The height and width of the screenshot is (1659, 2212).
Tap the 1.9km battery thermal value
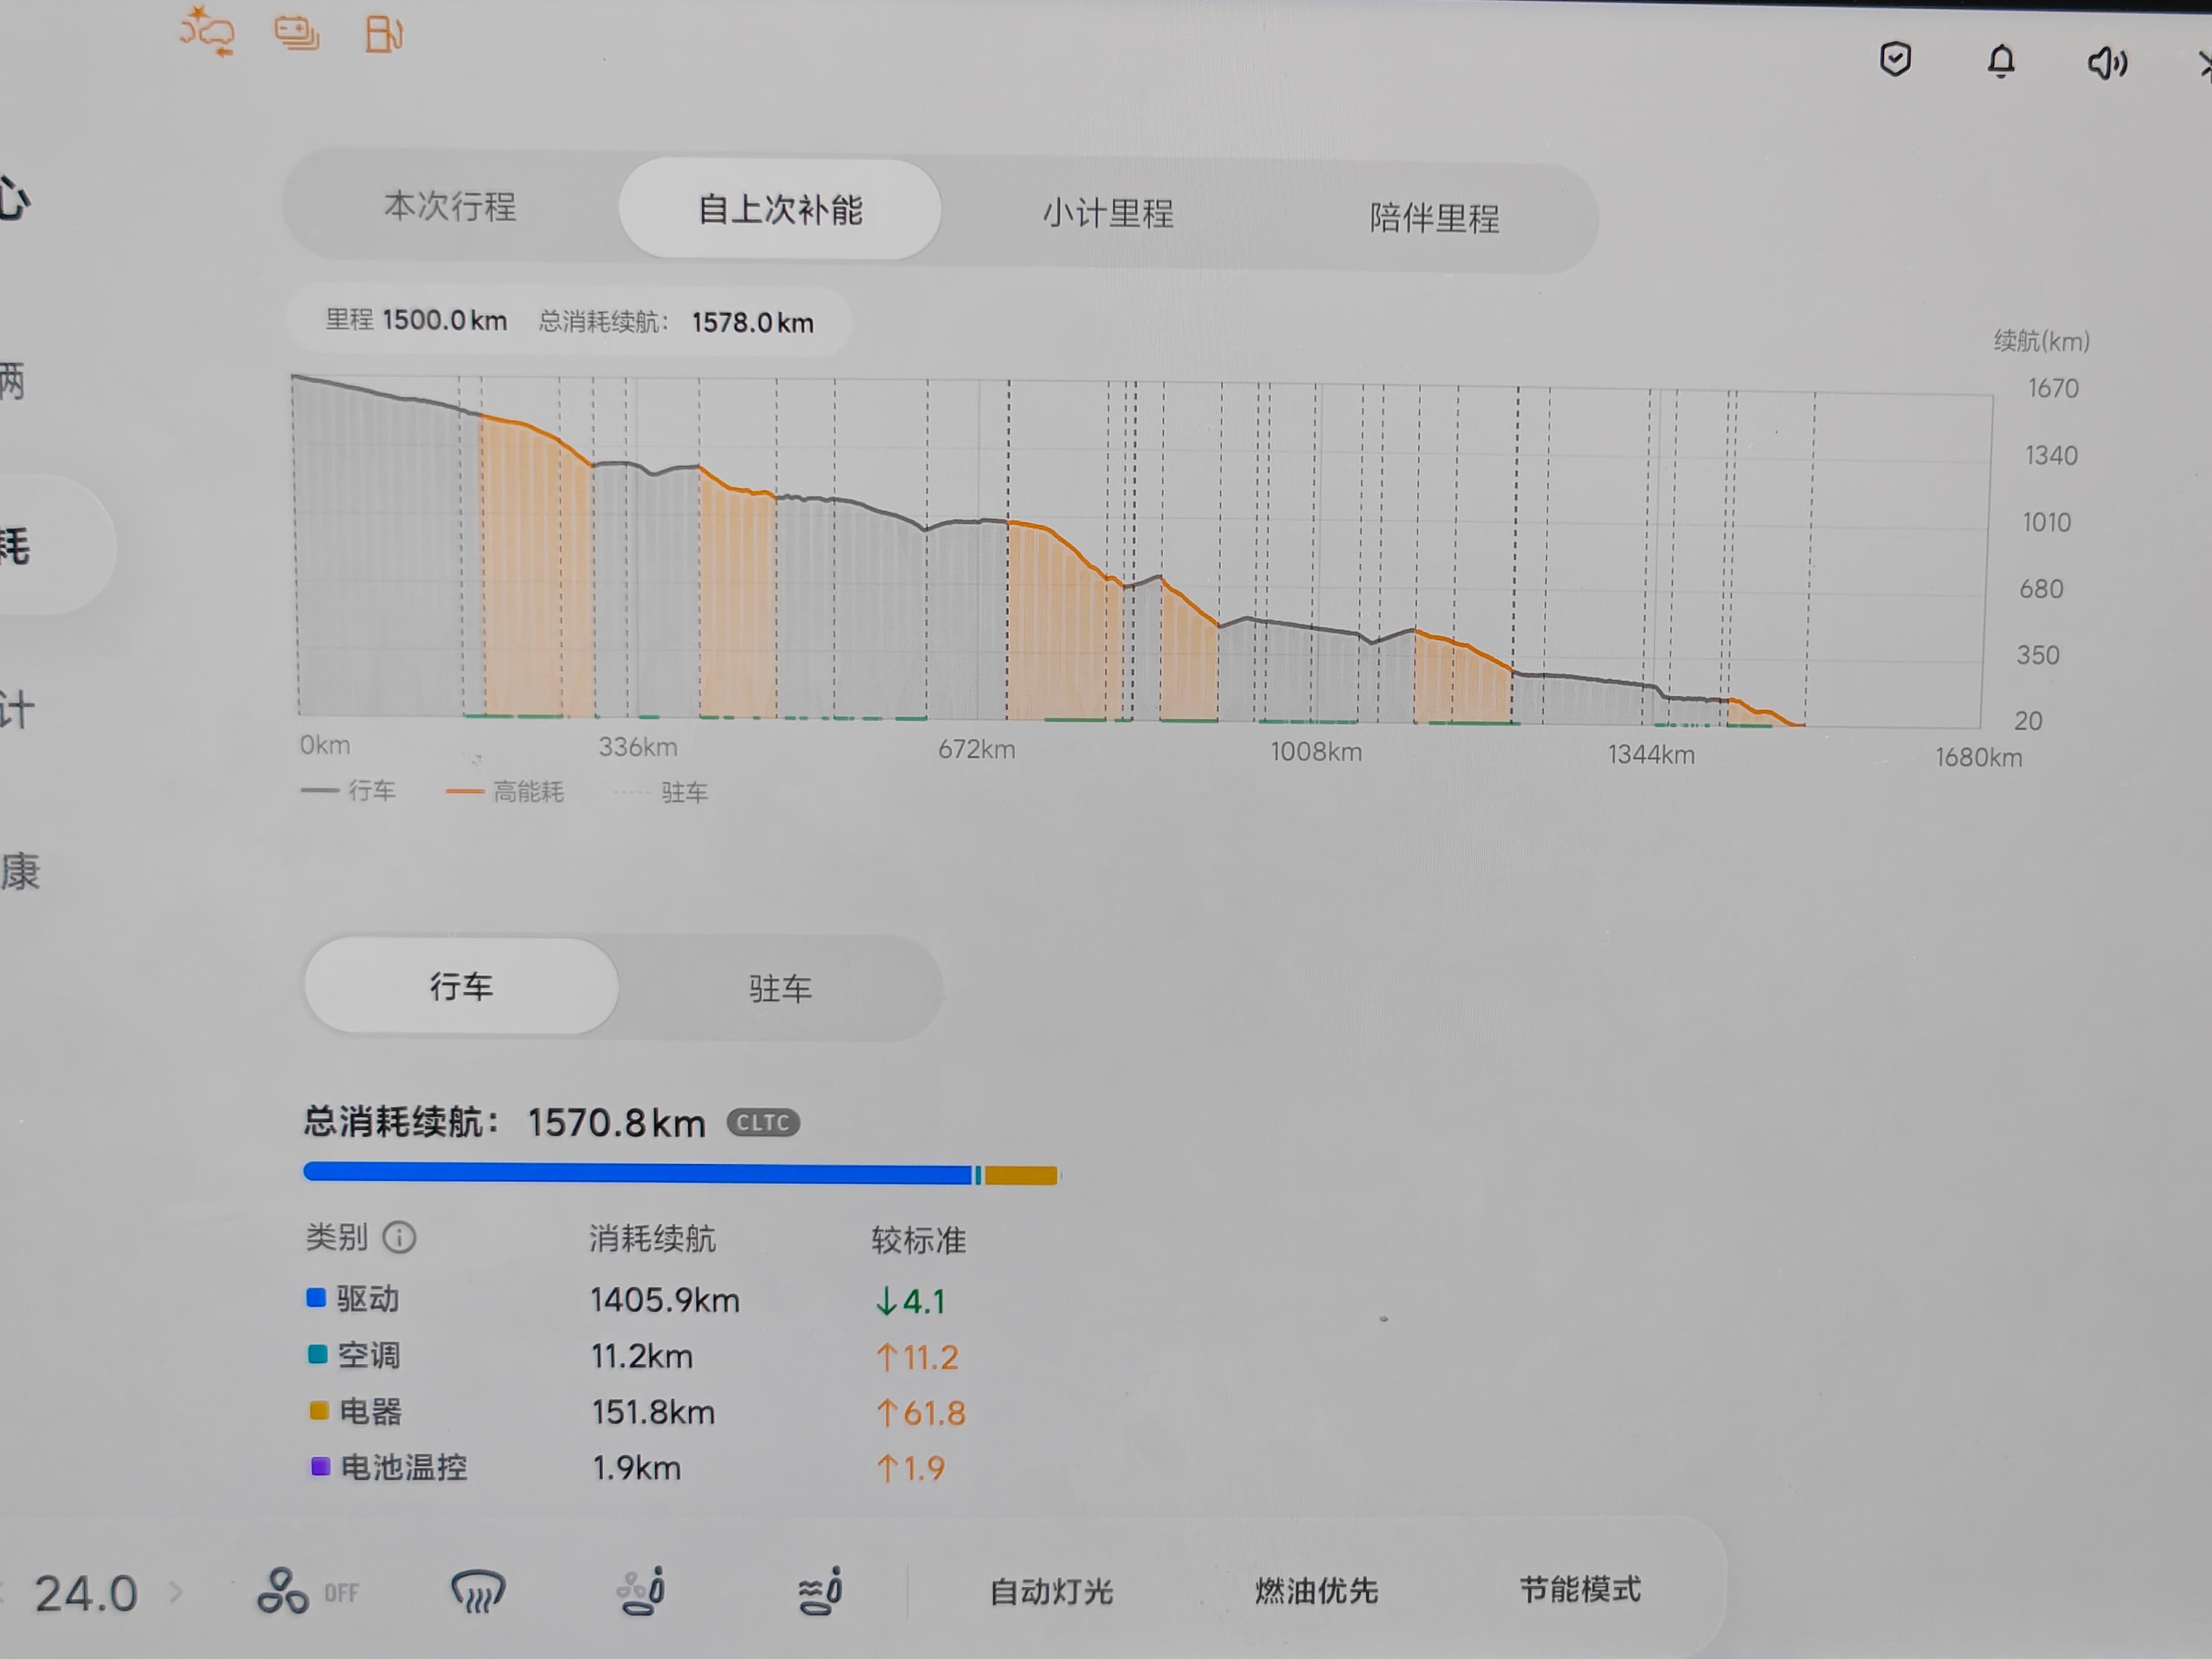coord(636,1468)
